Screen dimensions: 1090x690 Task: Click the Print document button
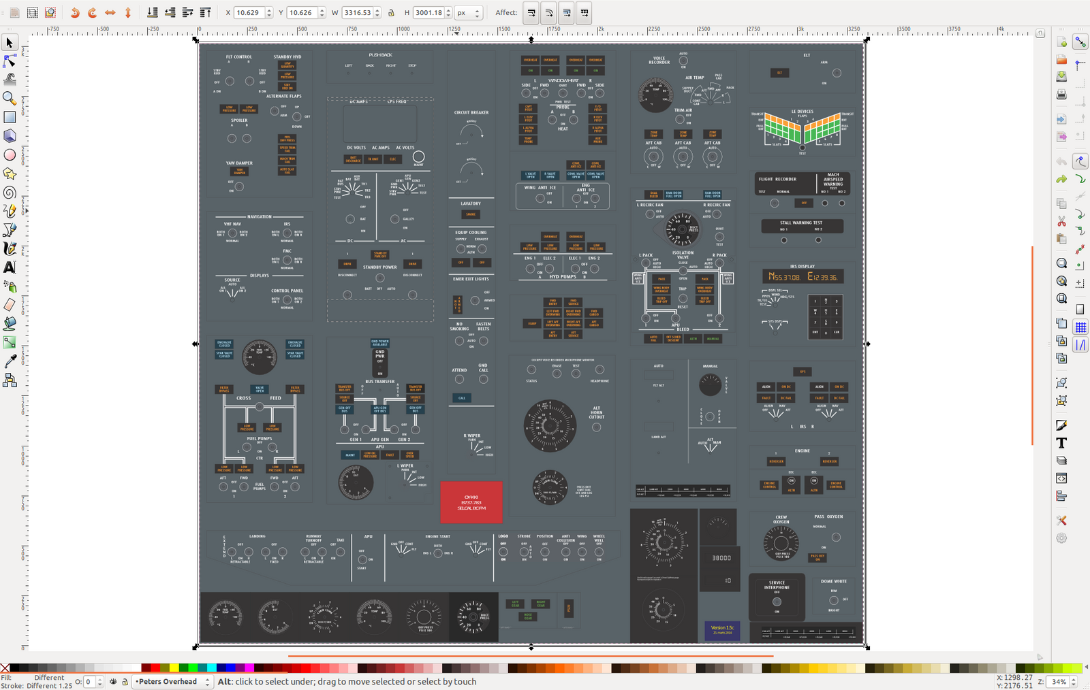click(x=1061, y=95)
